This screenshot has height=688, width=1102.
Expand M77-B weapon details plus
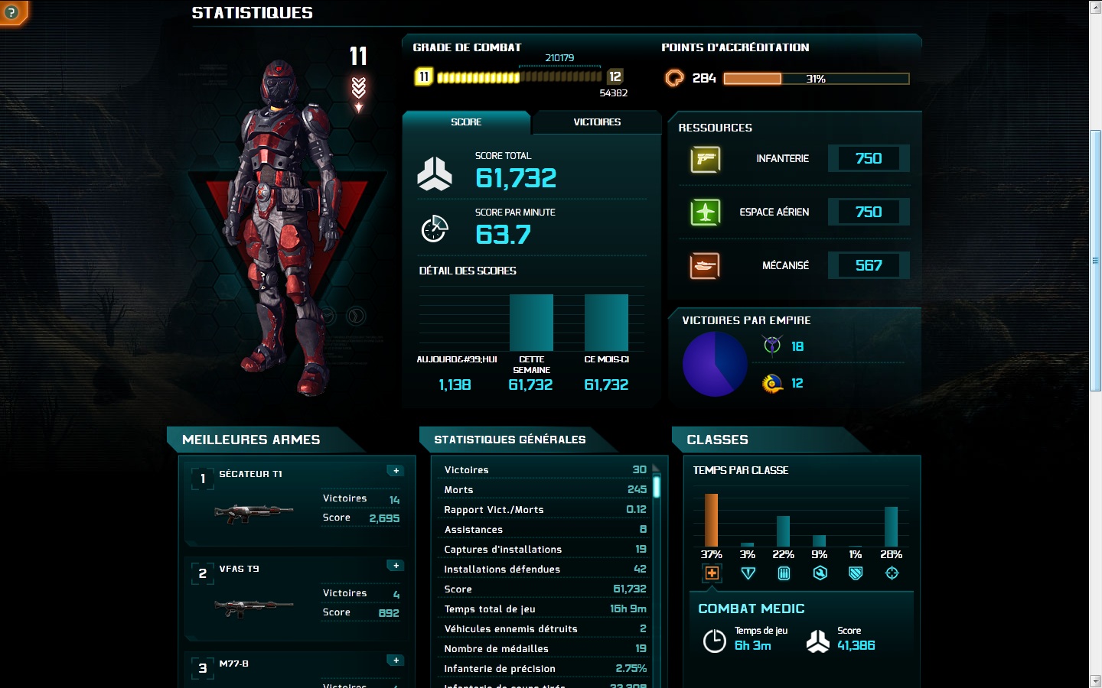point(396,660)
